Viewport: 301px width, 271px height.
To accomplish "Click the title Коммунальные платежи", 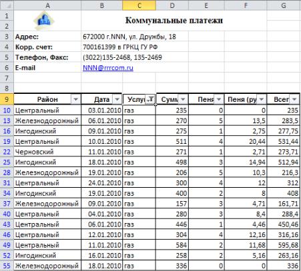I will (x=174, y=21).
